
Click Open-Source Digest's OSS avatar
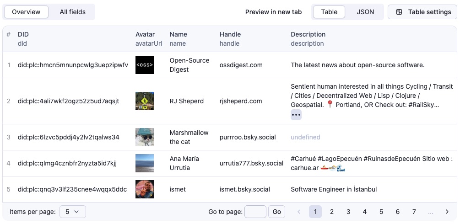coord(145,65)
